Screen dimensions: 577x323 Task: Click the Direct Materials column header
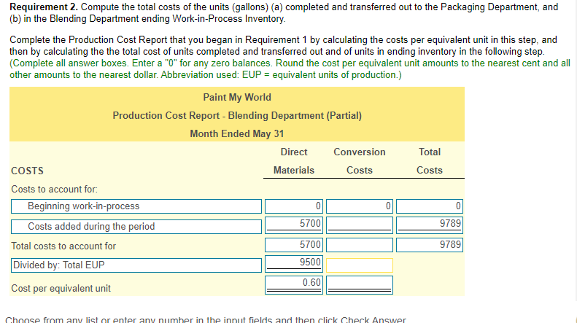294,161
